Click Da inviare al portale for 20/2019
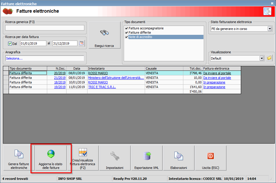Screen dimensions: 276x183 pos(217,73)
